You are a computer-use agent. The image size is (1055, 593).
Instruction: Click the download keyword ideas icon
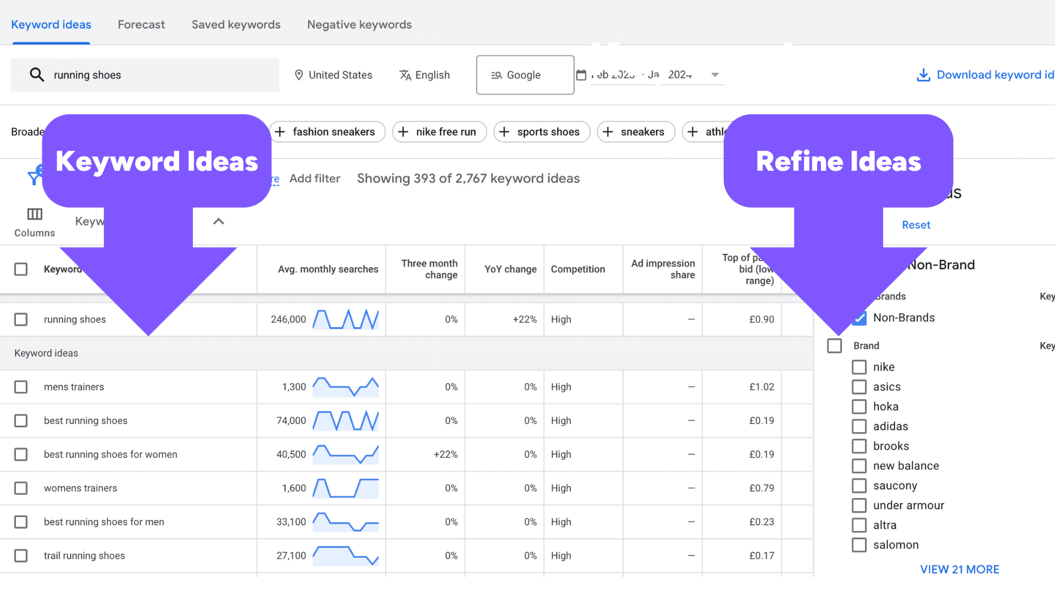tap(923, 75)
